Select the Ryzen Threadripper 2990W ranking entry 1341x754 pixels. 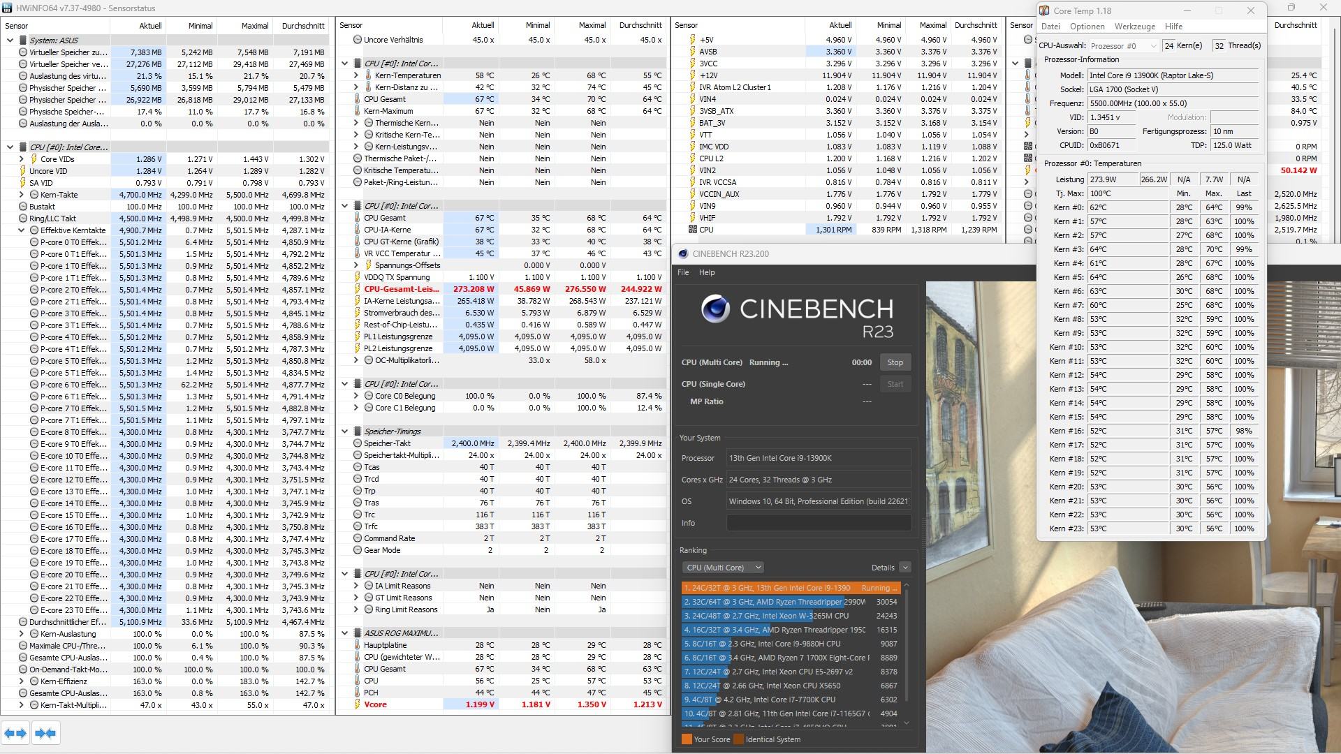tap(791, 602)
